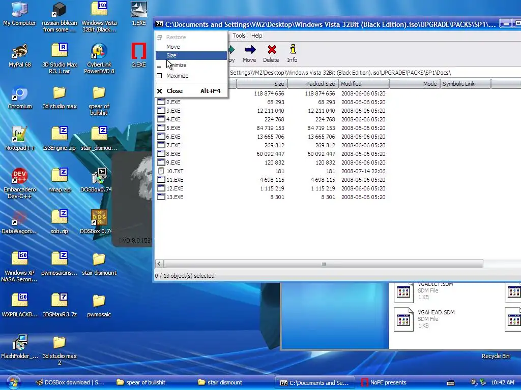The image size is (521, 390).
Task: Select the WXPBLACKB ISO desktop icon
Action: click(20, 300)
